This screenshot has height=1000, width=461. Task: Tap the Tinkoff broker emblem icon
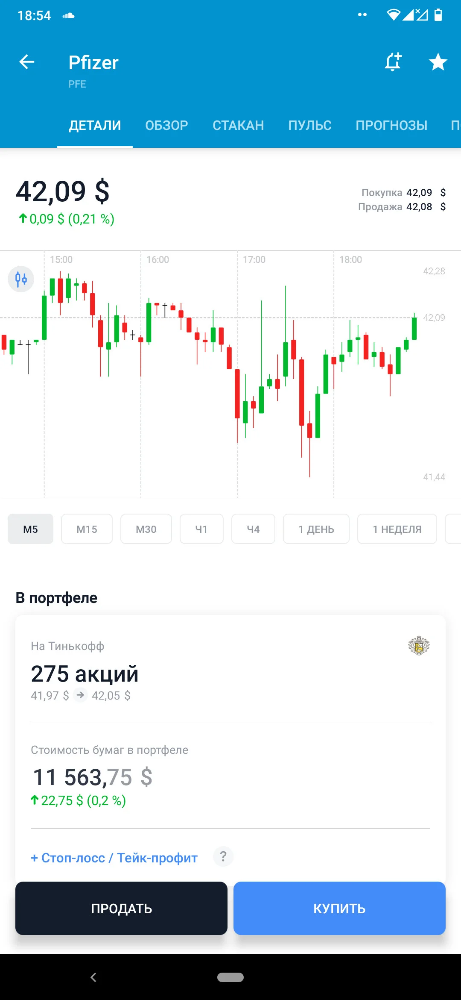[x=419, y=645]
